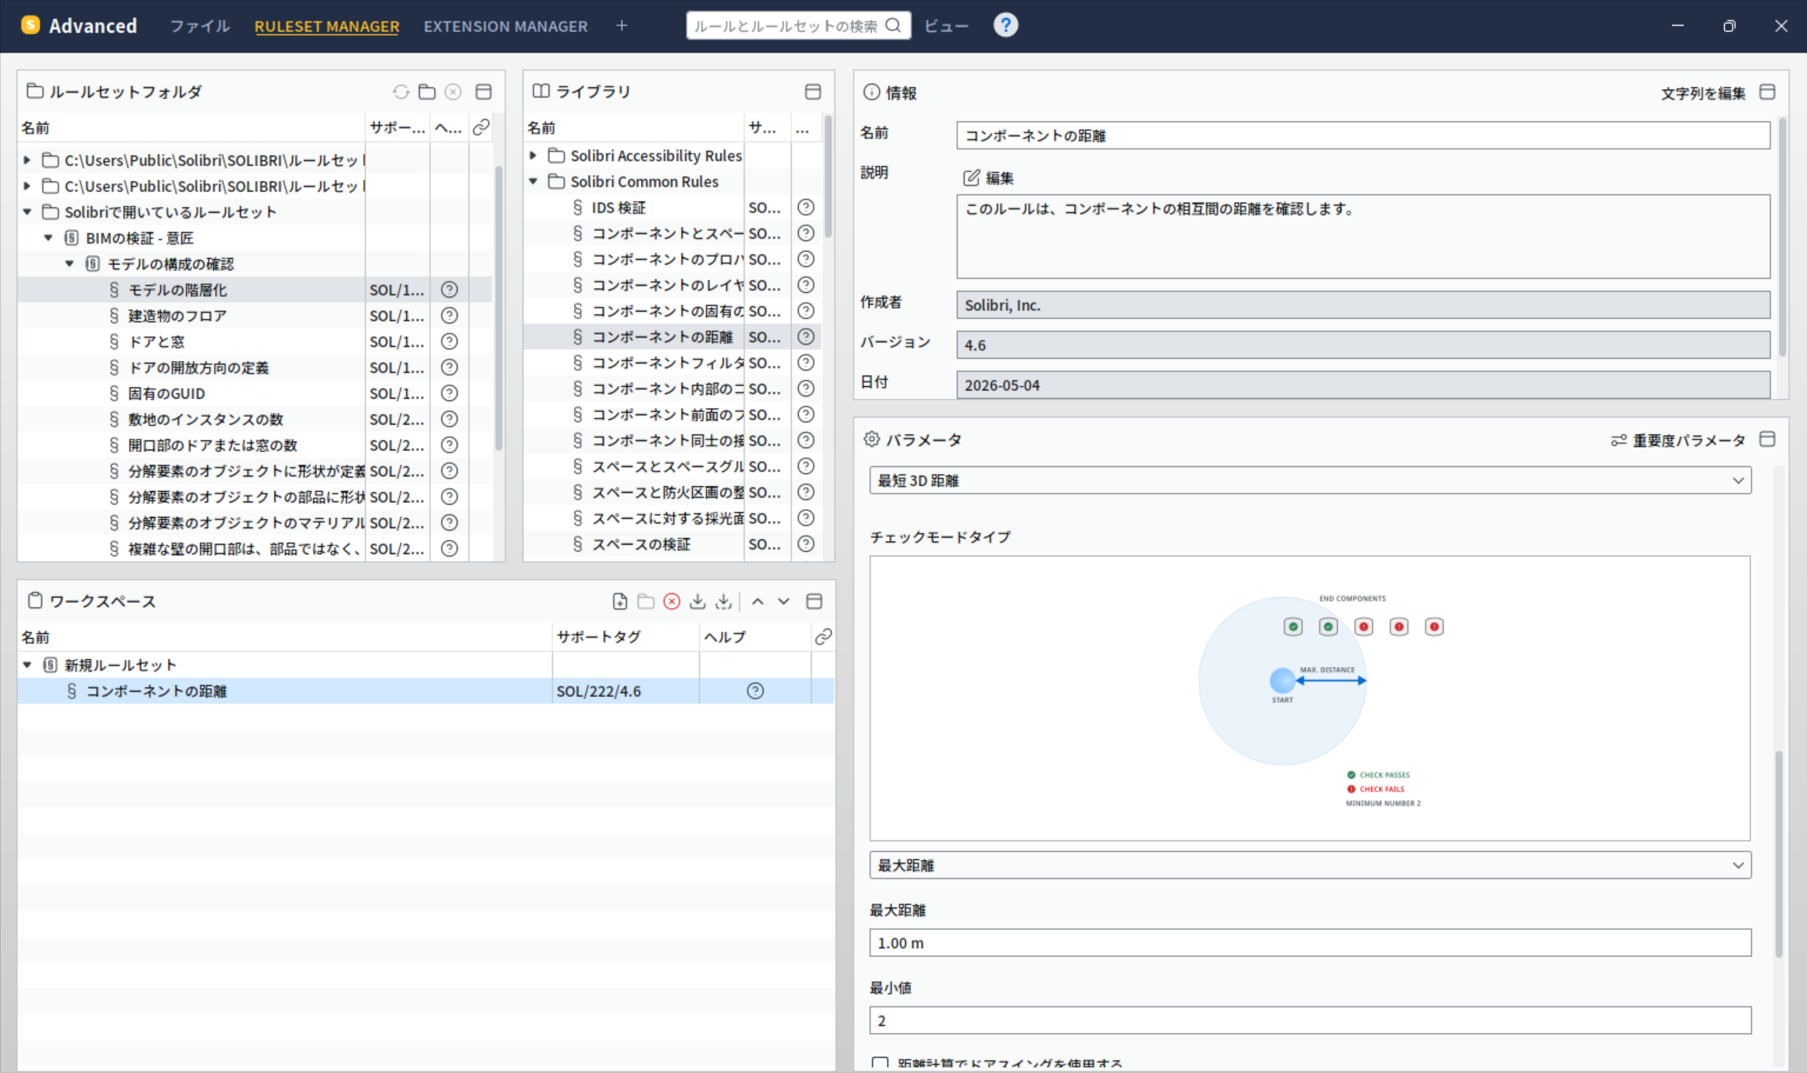
Task: Open the ビュー menu
Action: (946, 26)
